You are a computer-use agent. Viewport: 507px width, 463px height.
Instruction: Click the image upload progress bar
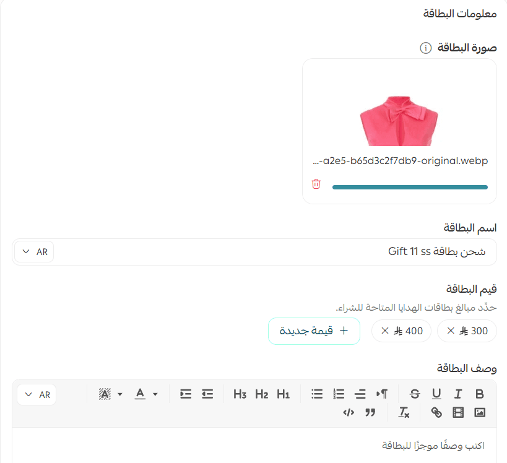(x=410, y=187)
